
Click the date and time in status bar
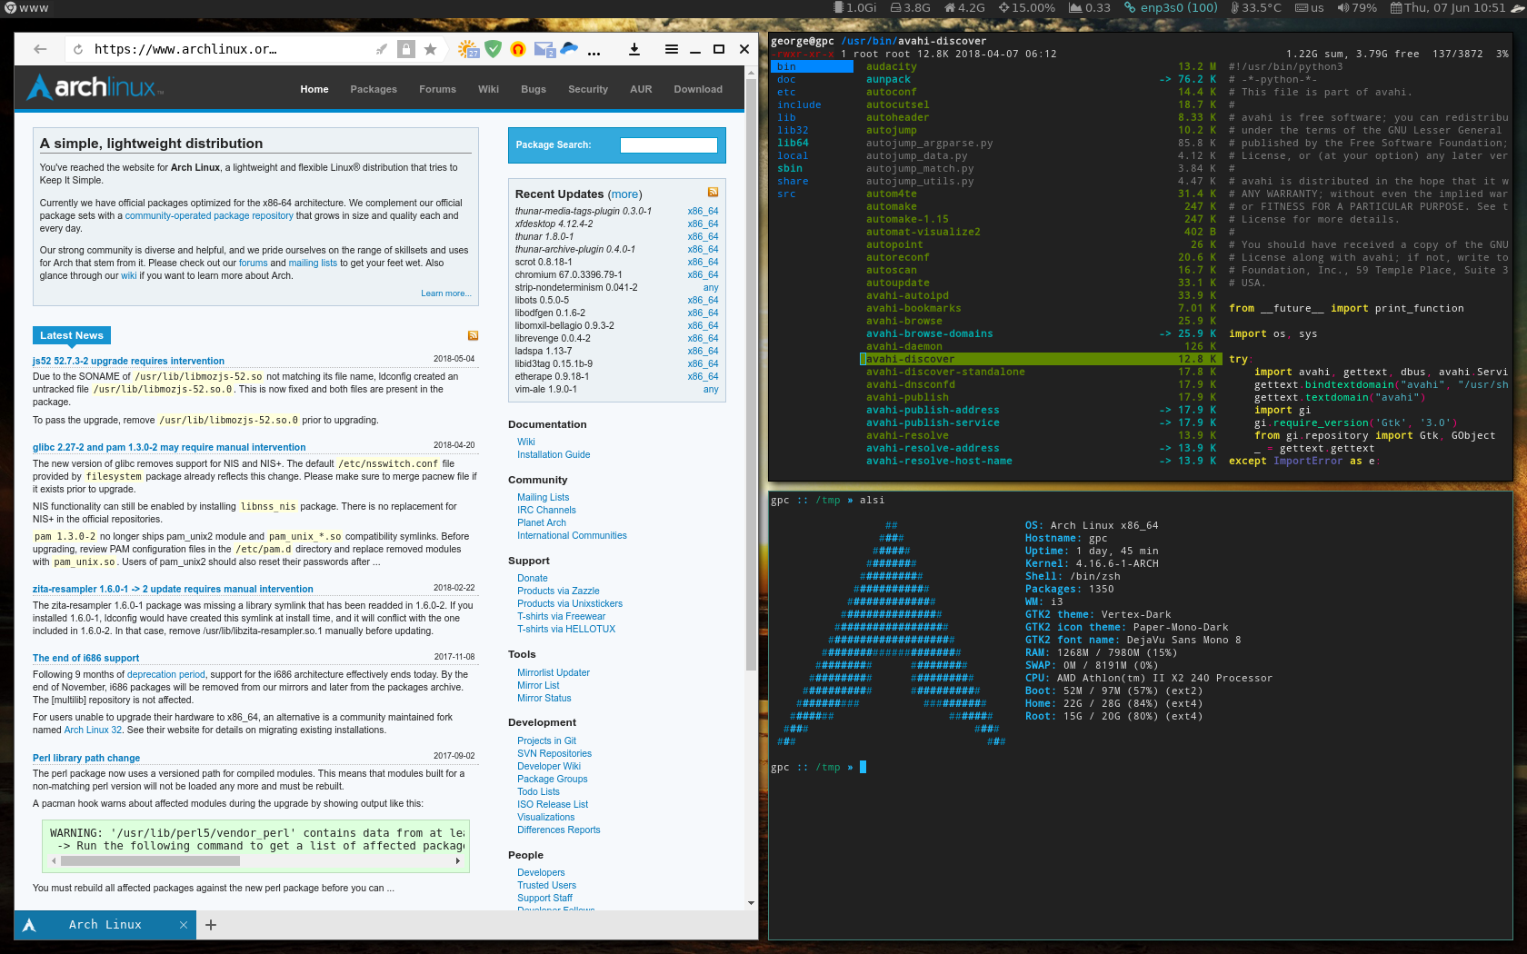click(1448, 7)
